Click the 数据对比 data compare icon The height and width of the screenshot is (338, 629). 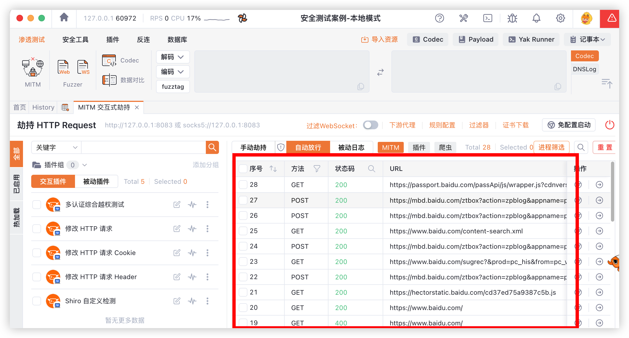point(109,80)
